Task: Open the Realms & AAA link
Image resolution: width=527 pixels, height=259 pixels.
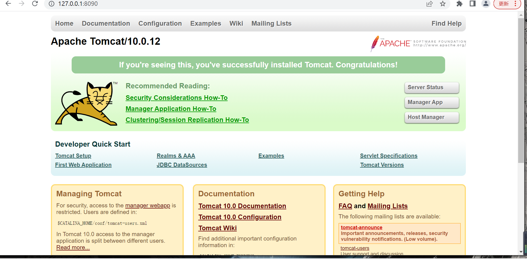Action: coord(176,156)
